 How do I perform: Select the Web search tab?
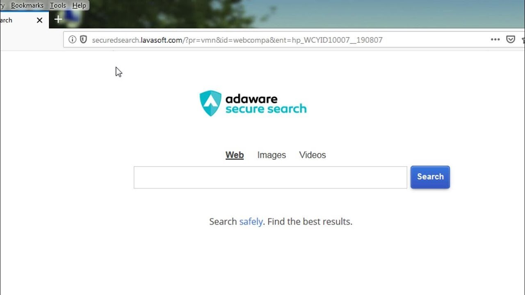[235, 155]
